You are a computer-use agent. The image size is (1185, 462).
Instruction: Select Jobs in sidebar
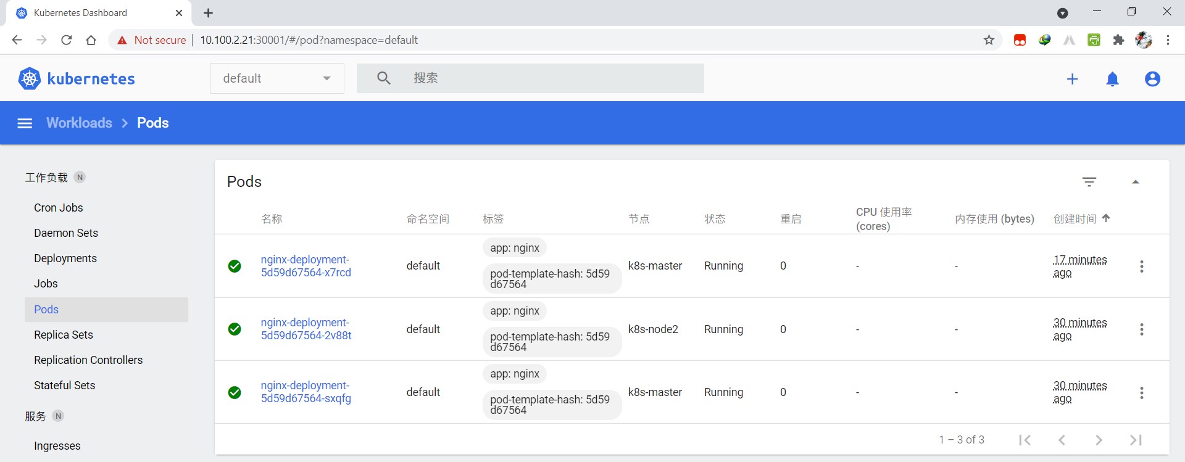click(x=46, y=284)
